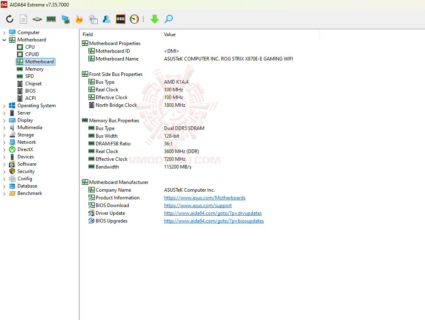This screenshot has width=425, height=320.
Task: Open the preferences checklist toolbar icon
Action: [93, 19]
